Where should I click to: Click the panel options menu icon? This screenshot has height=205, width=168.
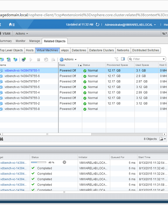pos(164,34)
